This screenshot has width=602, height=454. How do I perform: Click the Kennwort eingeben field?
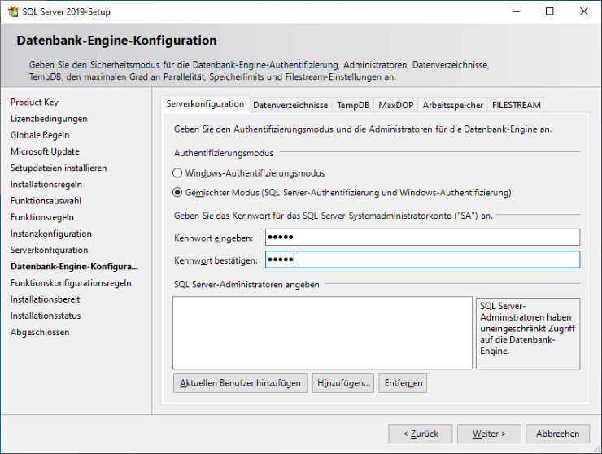(422, 238)
